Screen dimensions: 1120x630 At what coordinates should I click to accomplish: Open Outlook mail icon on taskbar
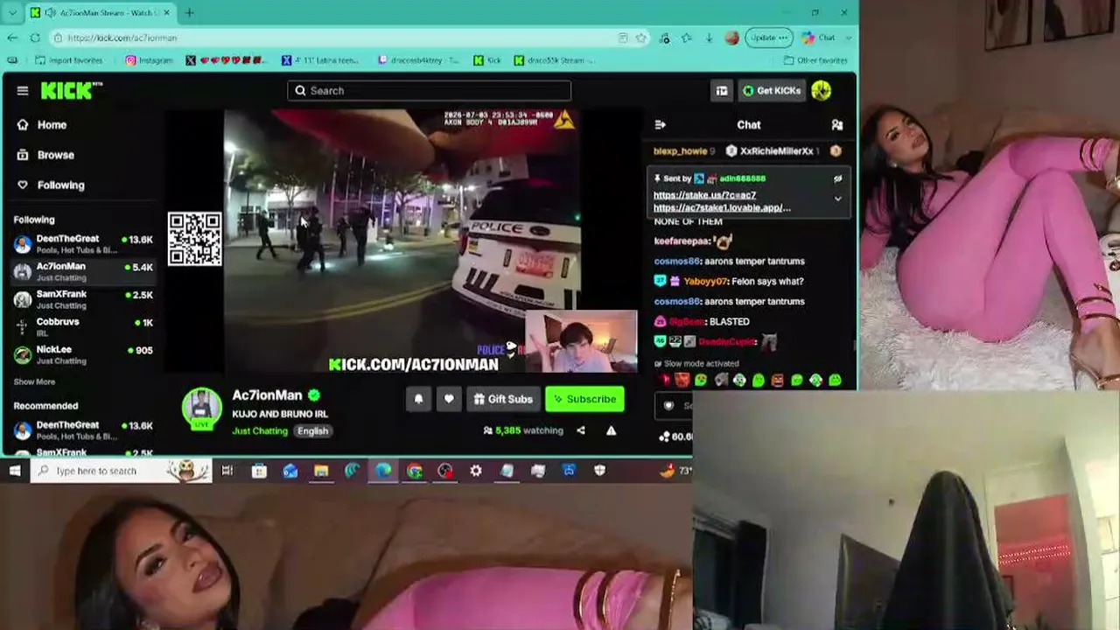tap(290, 471)
